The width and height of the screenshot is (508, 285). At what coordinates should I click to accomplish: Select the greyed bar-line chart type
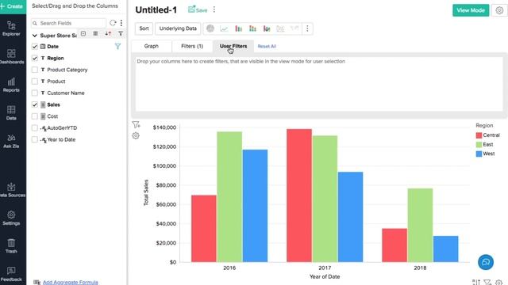[x=280, y=28]
